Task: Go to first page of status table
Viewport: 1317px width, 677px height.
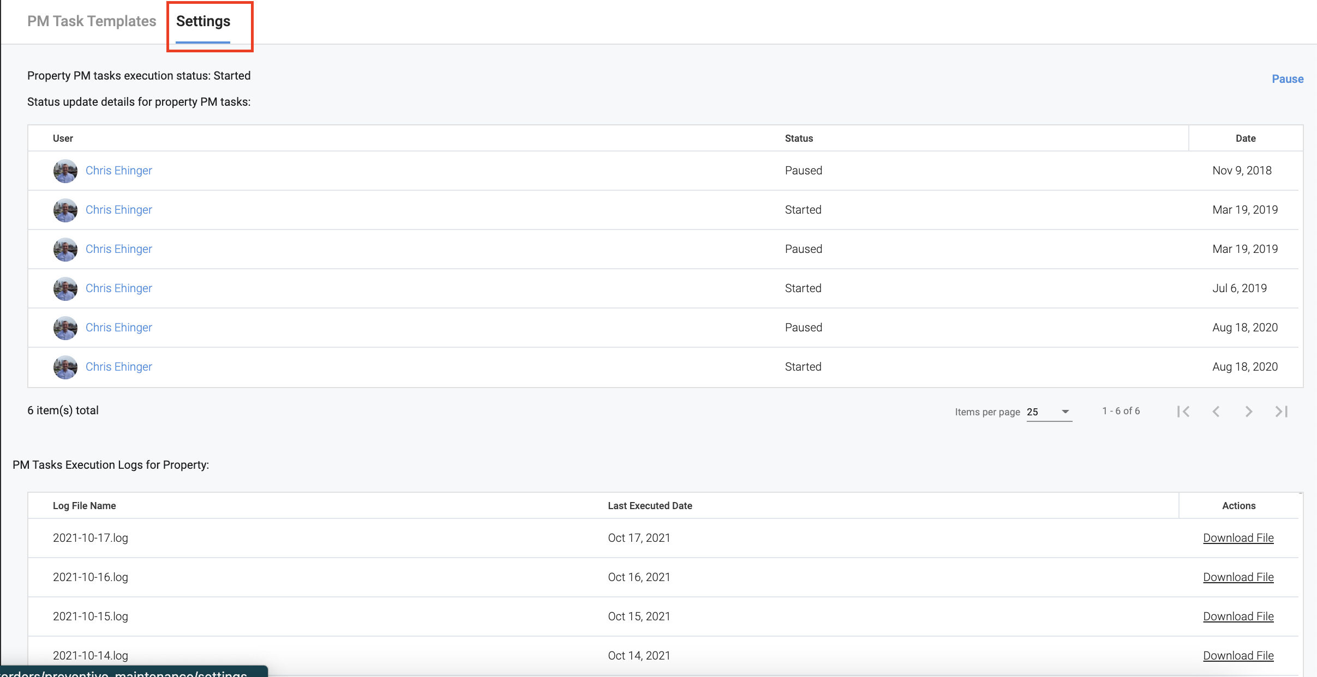Action: (x=1183, y=412)
